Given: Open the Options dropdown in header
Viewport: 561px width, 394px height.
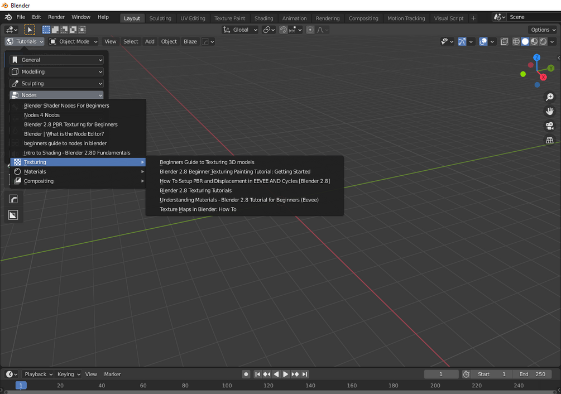Looking at the screenshot, I should (x=543, y=30).
